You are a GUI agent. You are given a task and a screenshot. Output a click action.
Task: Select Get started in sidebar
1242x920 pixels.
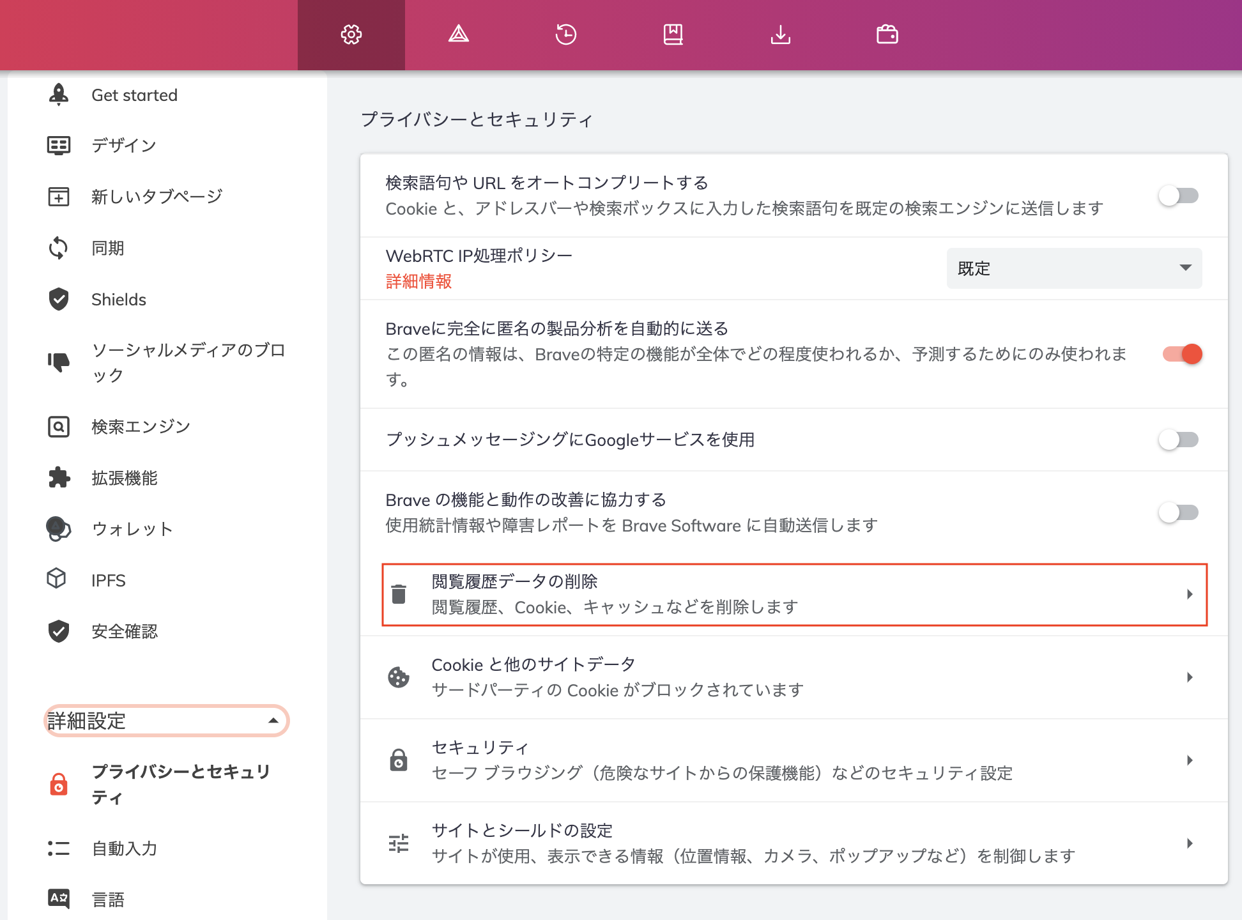[x=135, y=95]
